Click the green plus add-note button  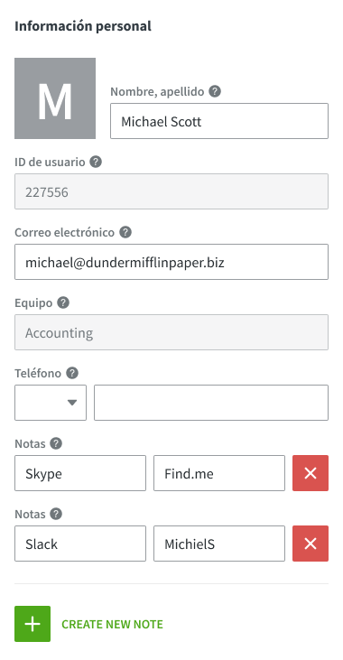[x=32, y=624]
